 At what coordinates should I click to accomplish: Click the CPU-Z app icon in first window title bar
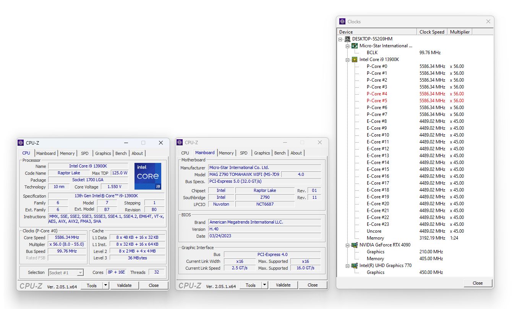pyautogui.click(x=21, y=143)
